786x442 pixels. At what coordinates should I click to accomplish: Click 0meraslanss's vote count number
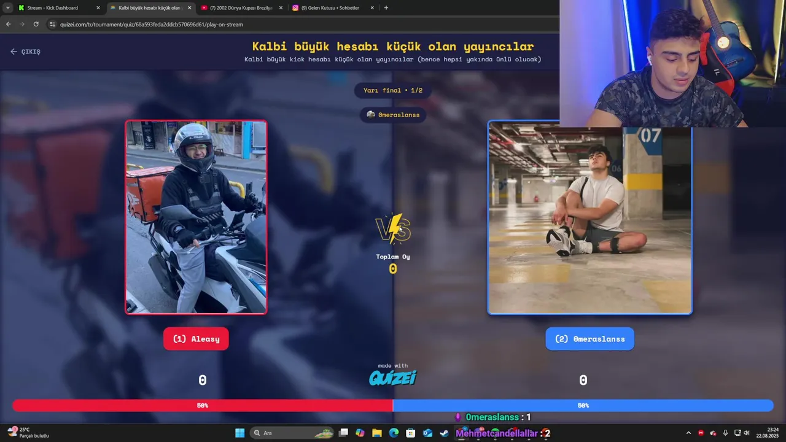point(583,381)
